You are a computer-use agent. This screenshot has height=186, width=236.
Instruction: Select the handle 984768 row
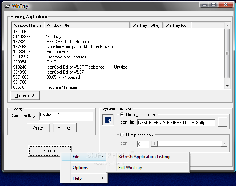pos(118,82)
